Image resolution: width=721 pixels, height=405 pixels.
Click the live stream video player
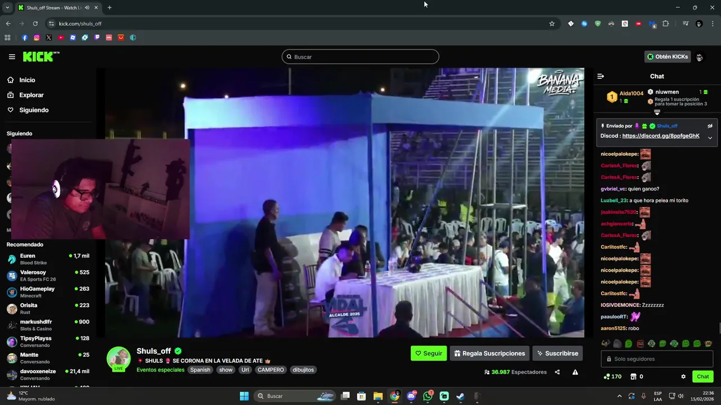pyautogui.click(x=345, y=203)
